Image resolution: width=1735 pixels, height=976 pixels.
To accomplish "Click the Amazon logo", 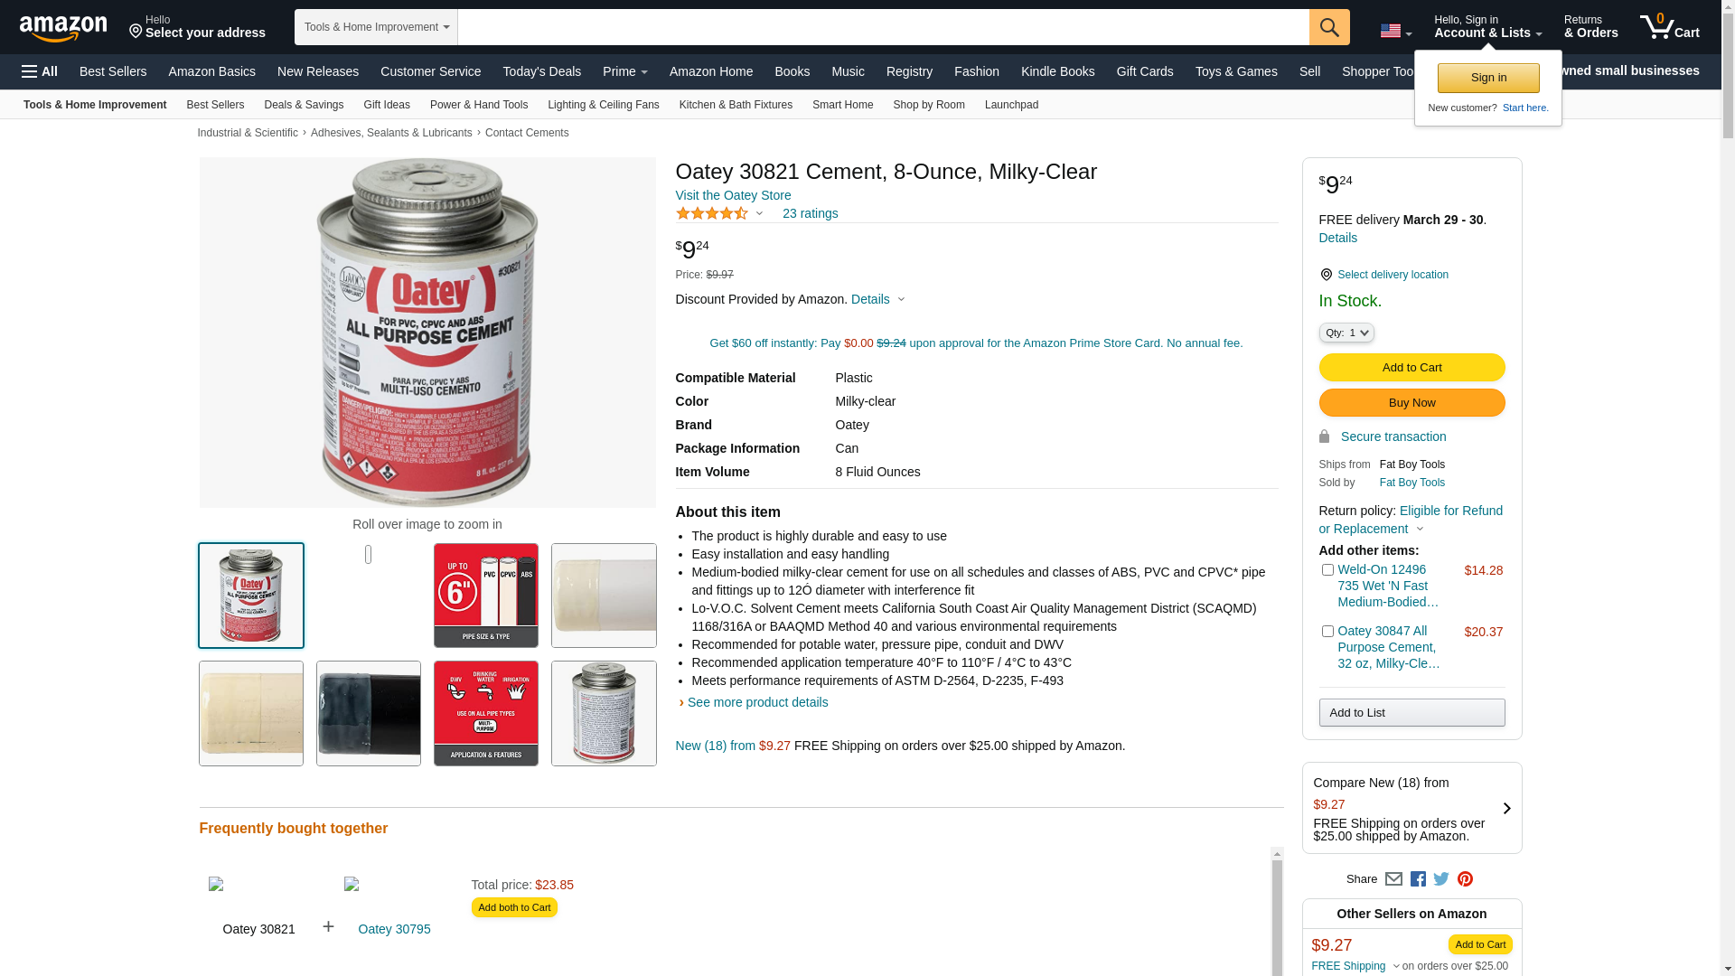I will pos(63,29).
